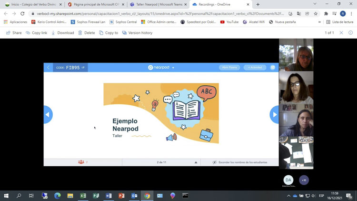Screen dimensions: 357x201
Task: Go to next Nearpod slide arrow
Action: (x=274, y=115)
